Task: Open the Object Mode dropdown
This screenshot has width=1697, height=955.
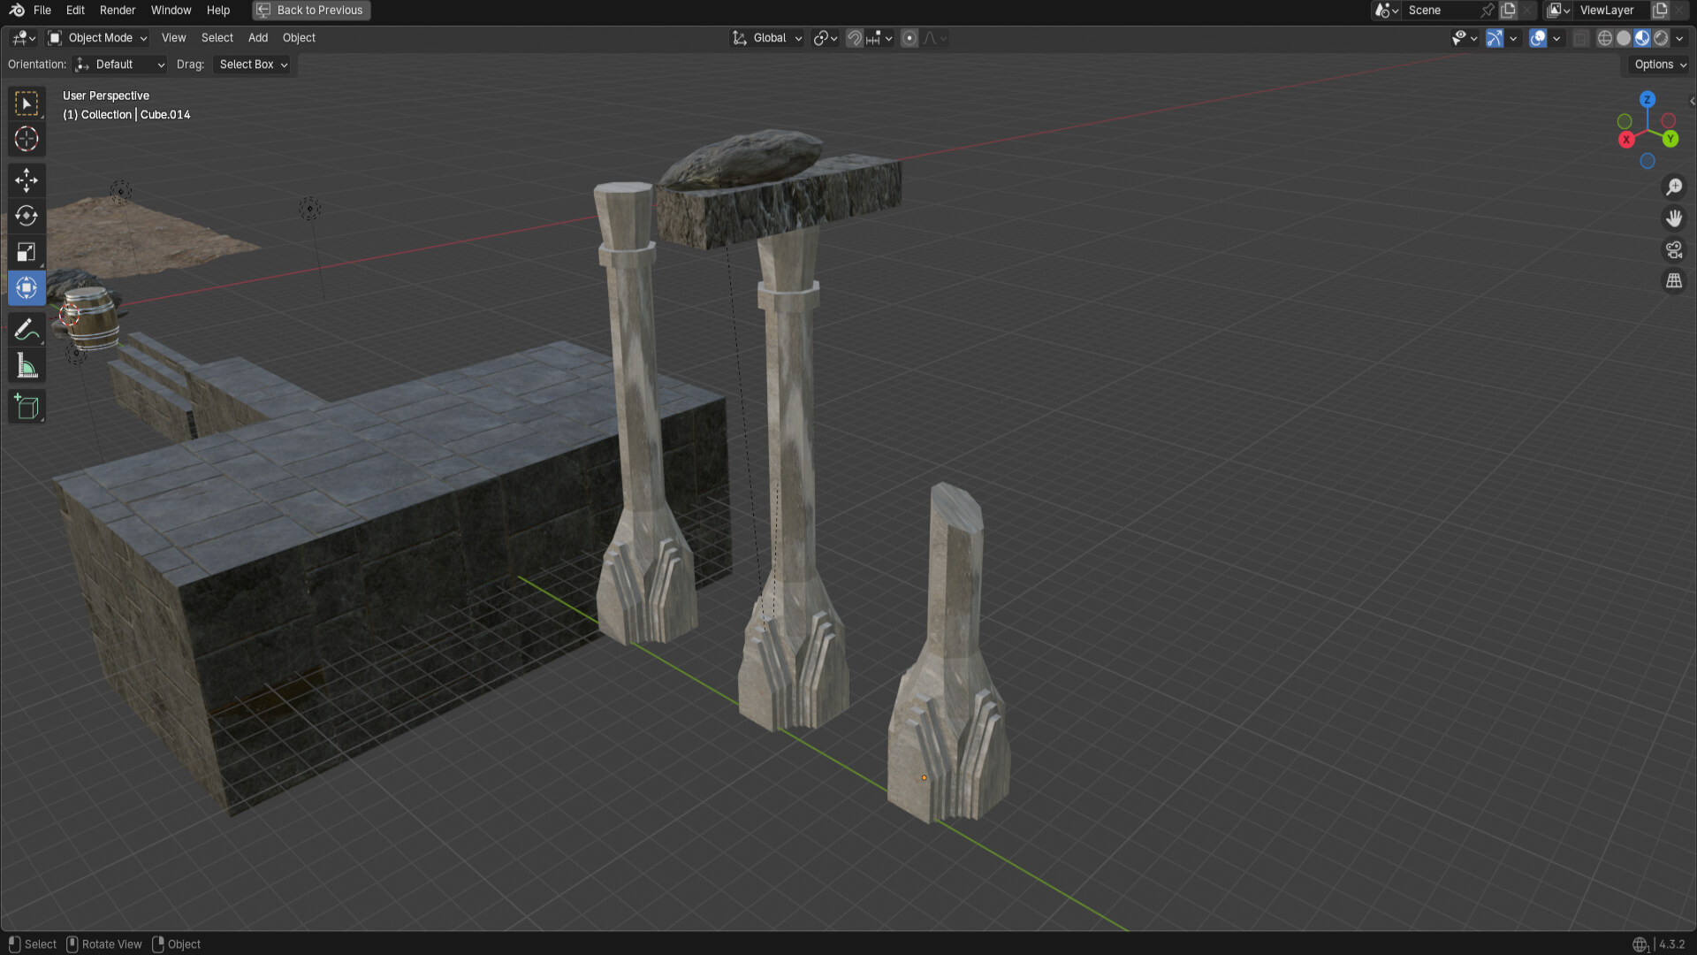Action: [x=98, y=38]
